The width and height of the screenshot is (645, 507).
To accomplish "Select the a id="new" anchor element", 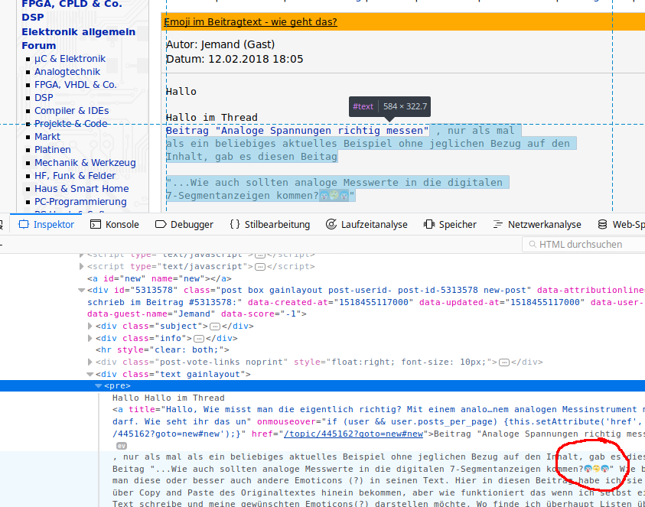I will pyautogui.click(x=159, y=278).
